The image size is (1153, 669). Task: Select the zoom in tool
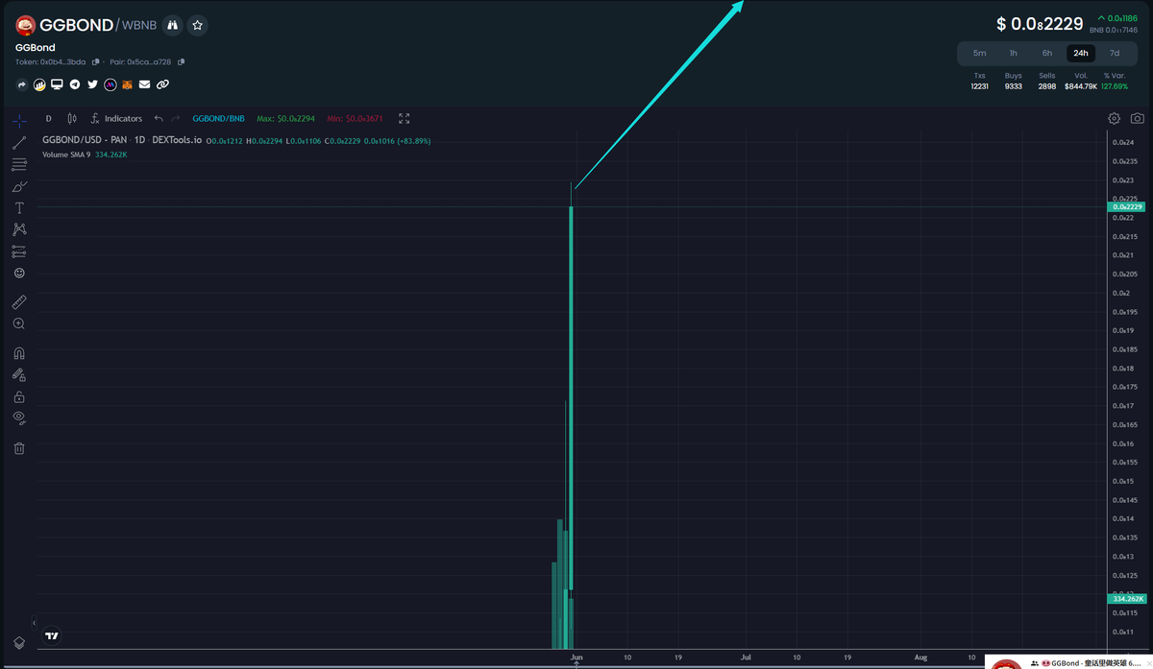[19, 324]
